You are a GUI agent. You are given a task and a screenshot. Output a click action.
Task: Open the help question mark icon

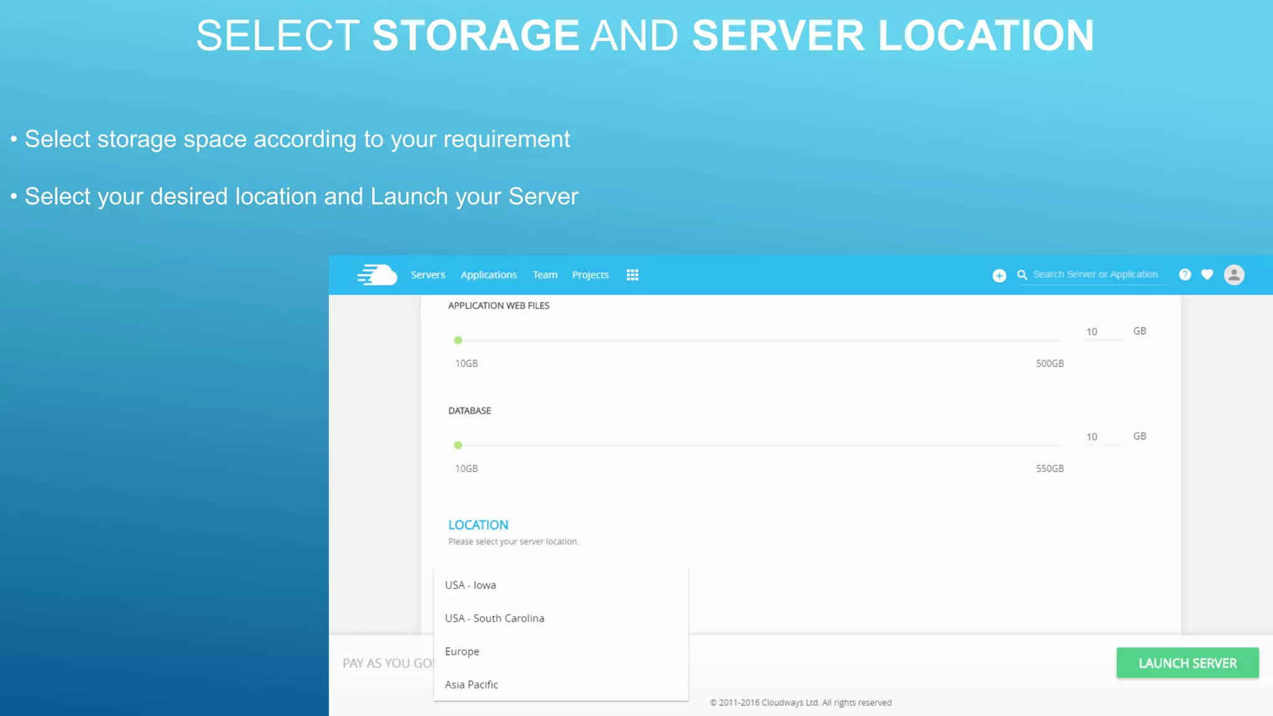pyautogui.click(x=1185, y=275)
